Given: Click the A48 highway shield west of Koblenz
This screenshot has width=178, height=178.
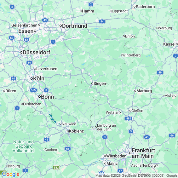Looking at the screenshot, I should 47,140.
